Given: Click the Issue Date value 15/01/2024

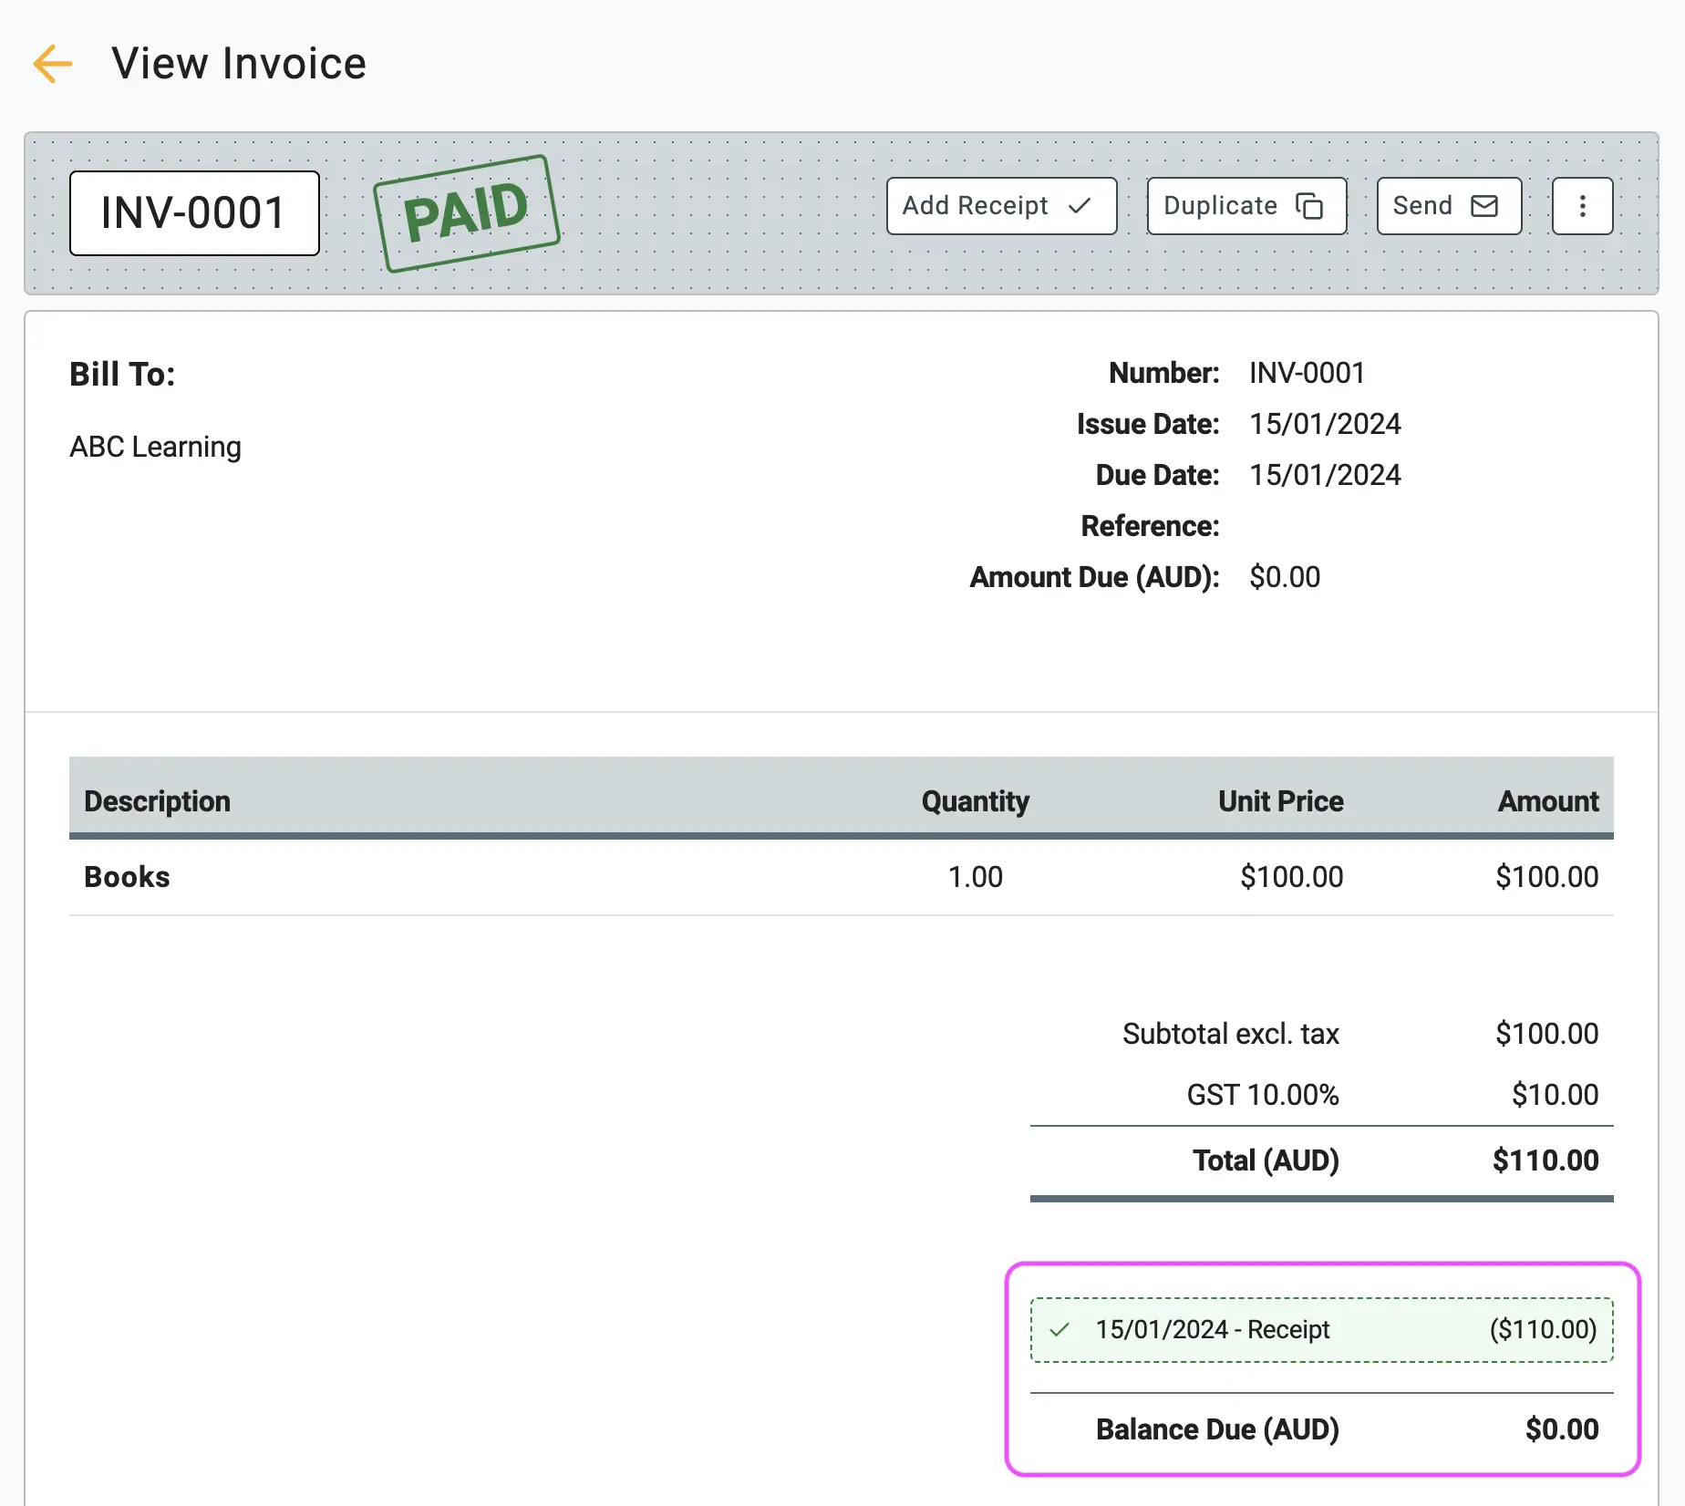Looking at the screenshot, I should (x=1325, y=424).
